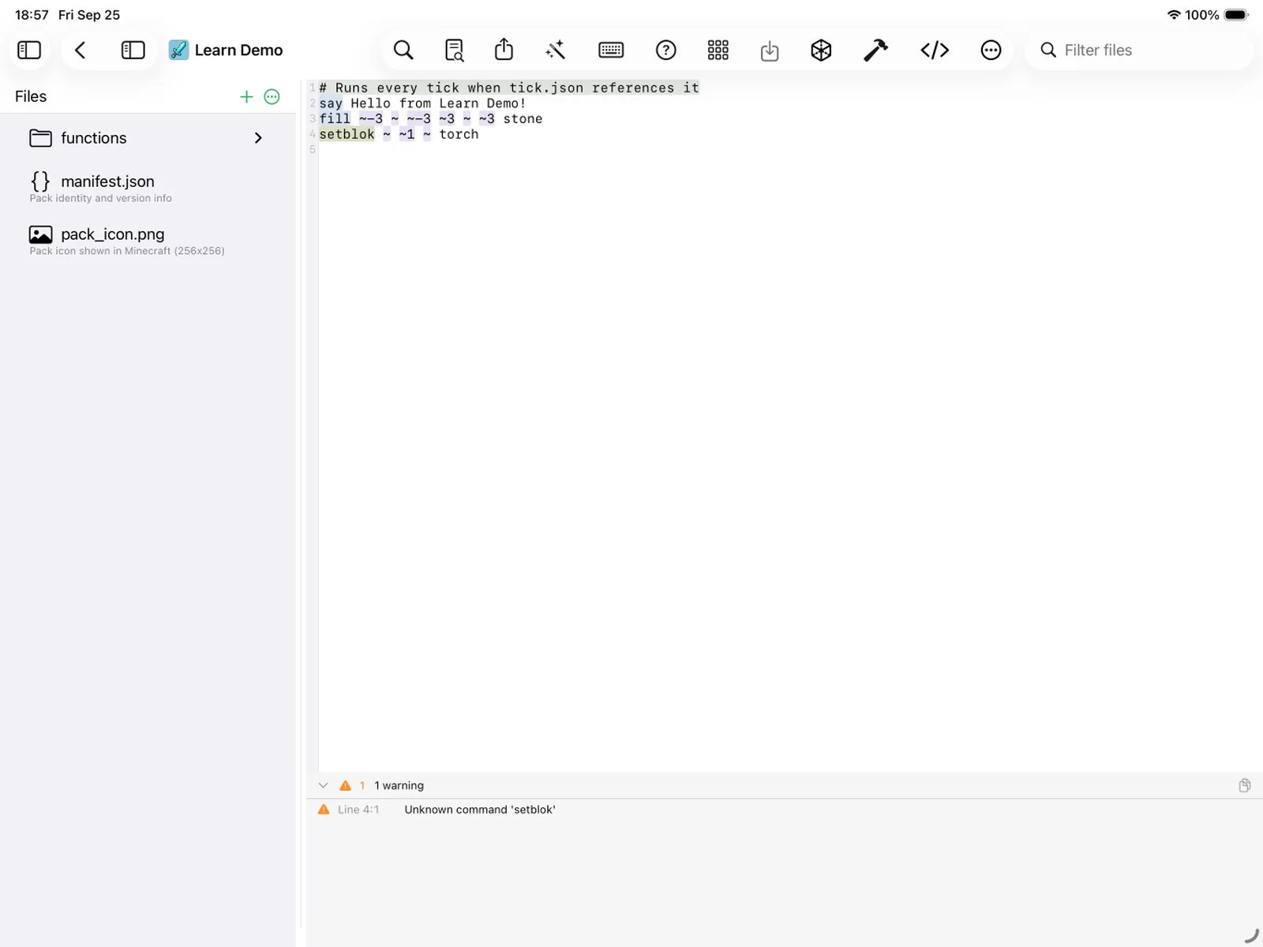This screenshot has height=947, width=1263.
Task: Click the 'Line 4:1' location label
Action: coord(358,810)
